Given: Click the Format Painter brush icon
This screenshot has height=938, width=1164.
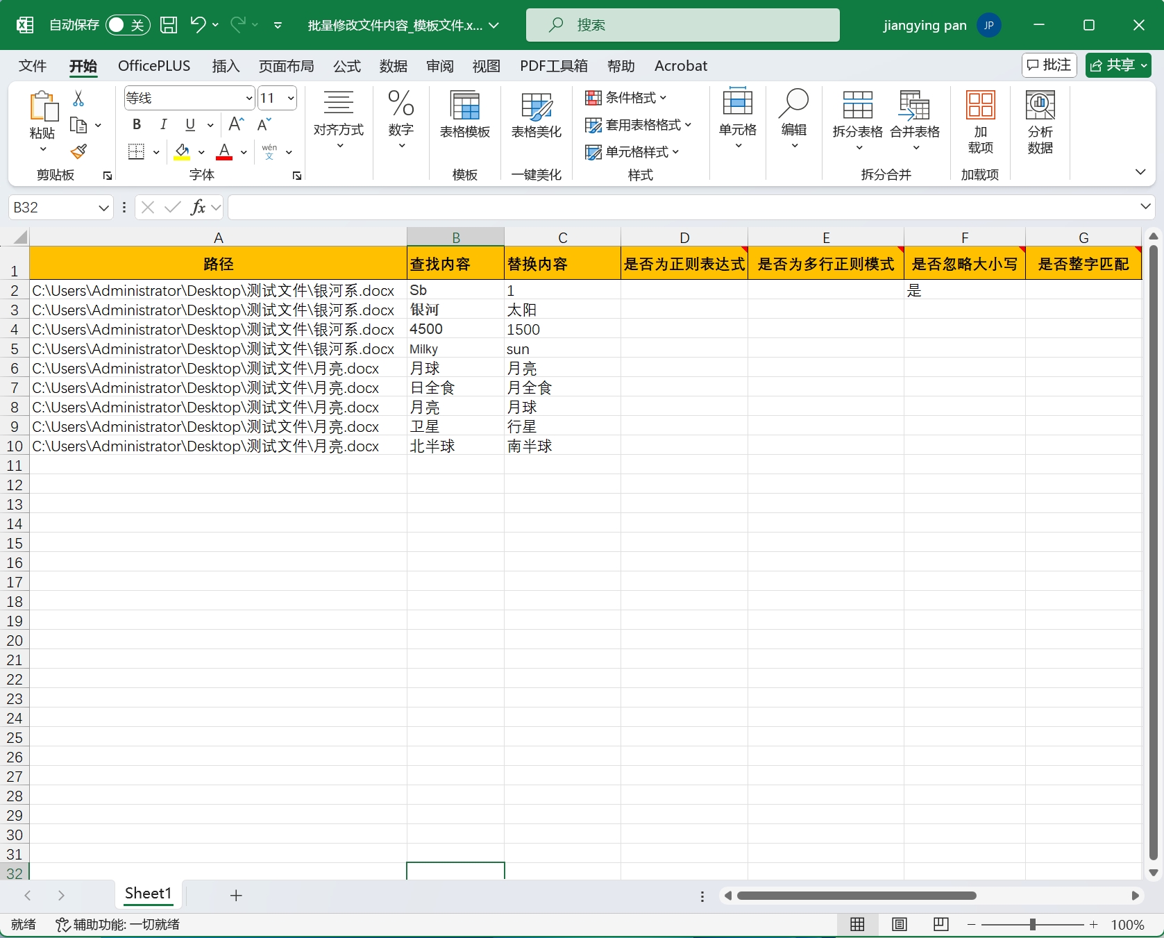Looking at the screenshot, I should pyautogui.click(x=79, y=151).
